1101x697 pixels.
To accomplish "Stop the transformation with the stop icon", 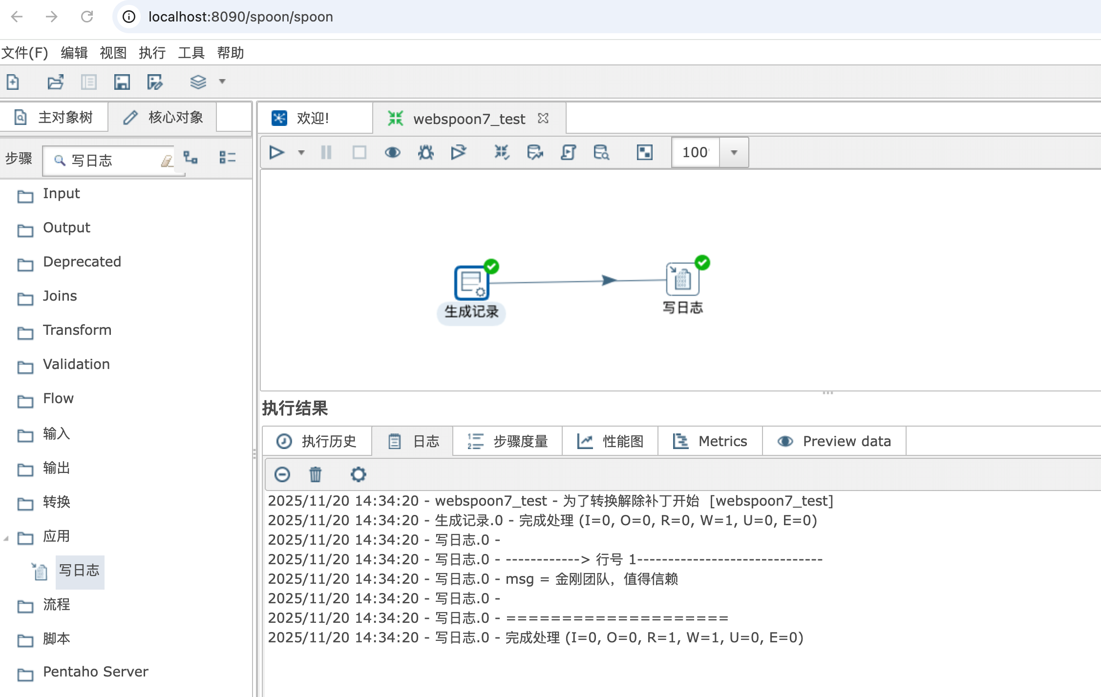I will tap(359, 152).
